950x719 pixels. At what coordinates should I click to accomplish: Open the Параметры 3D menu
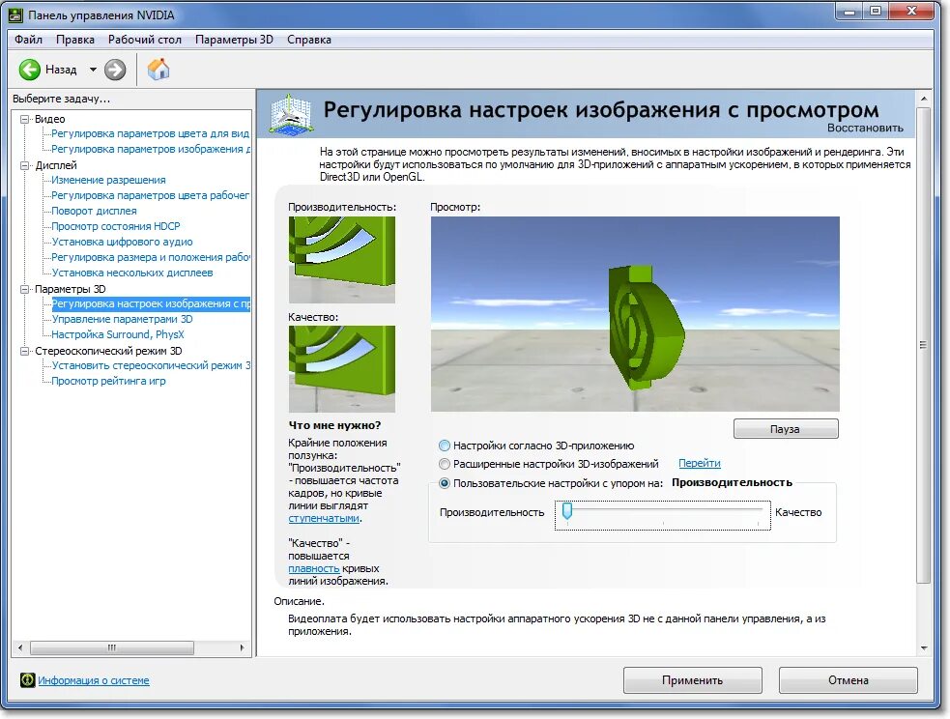234,40
